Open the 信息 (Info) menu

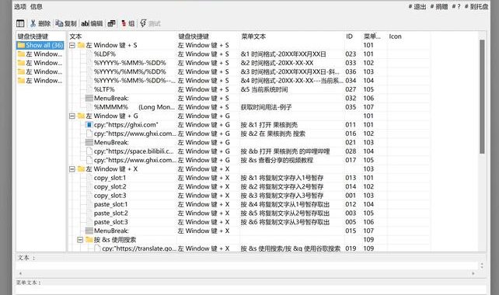pos(36,6)
